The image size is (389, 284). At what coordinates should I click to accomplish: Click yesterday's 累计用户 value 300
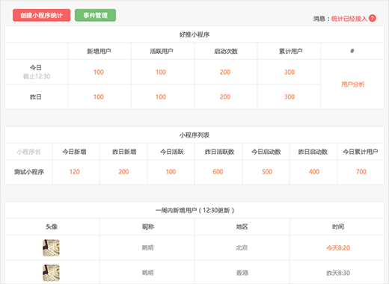[x=290, y=97]
